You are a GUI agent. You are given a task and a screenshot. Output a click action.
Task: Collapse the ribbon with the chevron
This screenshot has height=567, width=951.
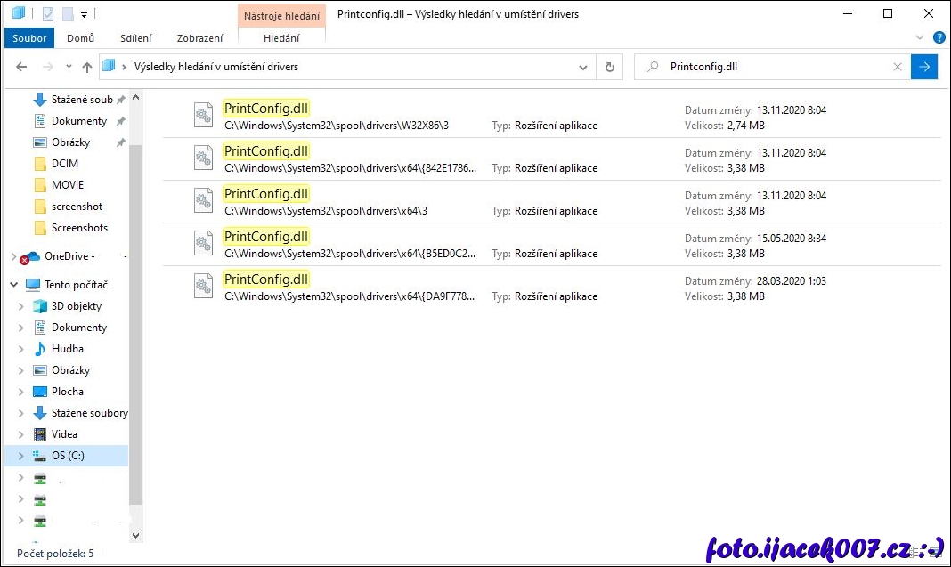[921, 38]
